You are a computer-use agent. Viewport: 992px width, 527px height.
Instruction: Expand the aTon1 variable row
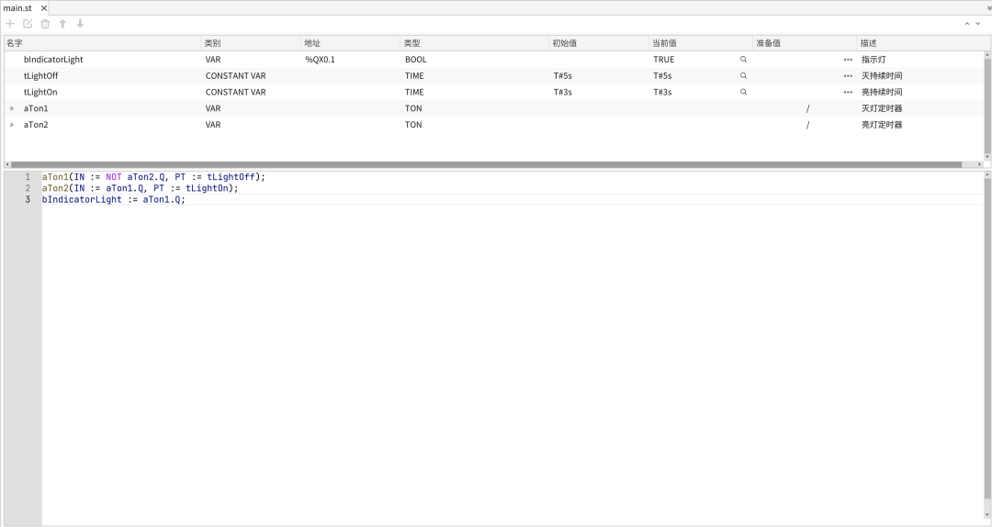point(12,108)
